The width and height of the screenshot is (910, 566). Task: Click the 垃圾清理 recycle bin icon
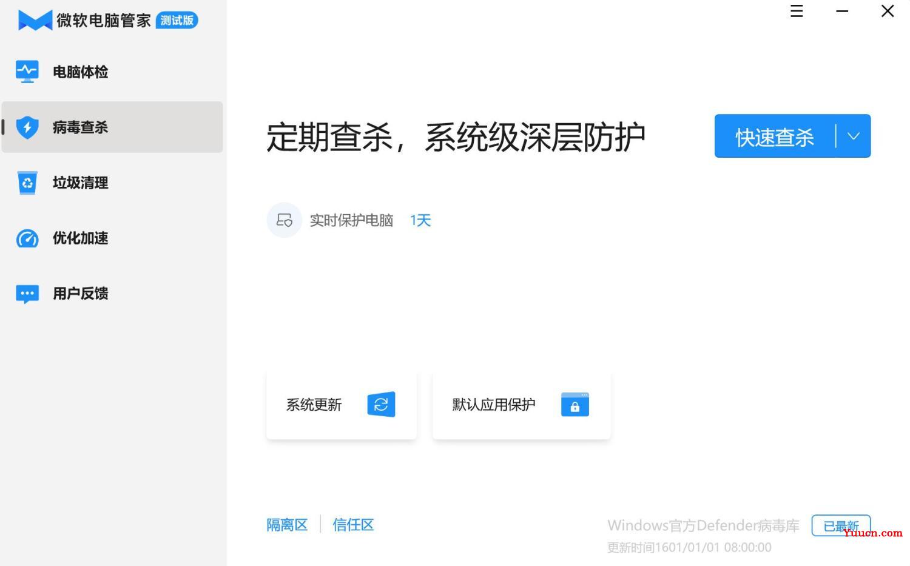27,183
